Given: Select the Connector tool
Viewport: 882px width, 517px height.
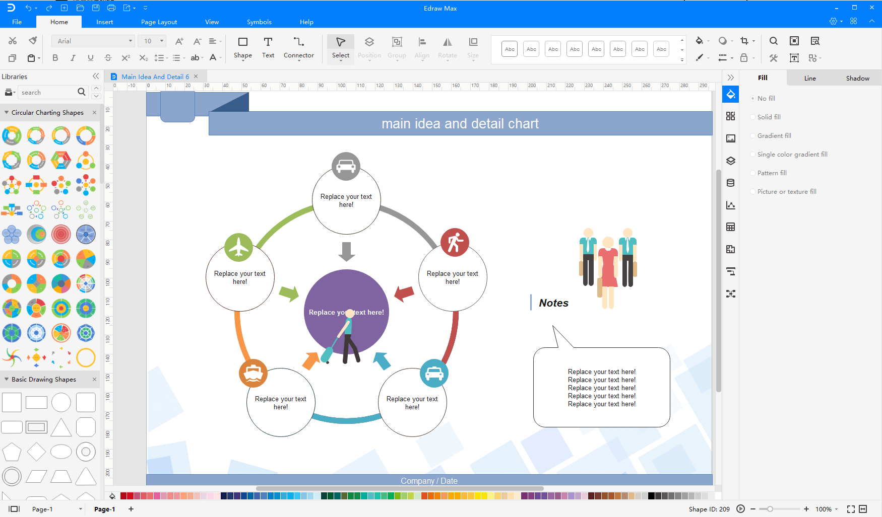Looking at the screenshot, I should coord(298,48).
